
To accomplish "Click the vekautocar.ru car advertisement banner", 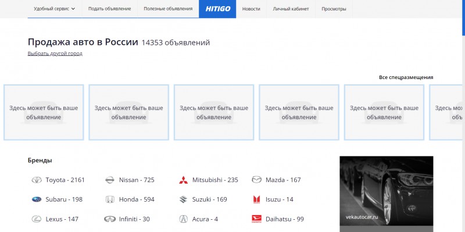I will coord(387,194).
